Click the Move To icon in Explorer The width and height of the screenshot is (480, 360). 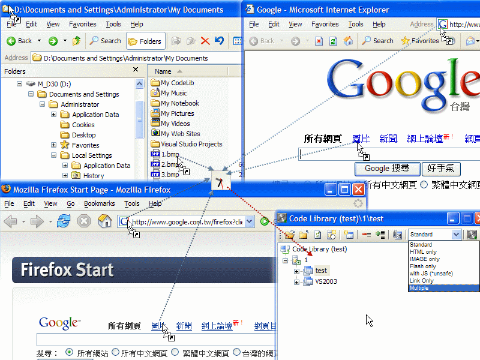176,41
